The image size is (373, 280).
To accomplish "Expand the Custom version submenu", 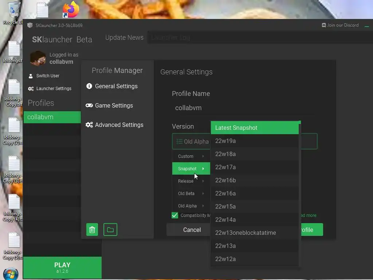I will 191,156.
